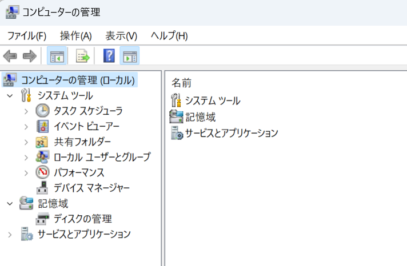407x266 pixels.
Task: Click the デバイス マネージャー icon
Action: (42, 188)
